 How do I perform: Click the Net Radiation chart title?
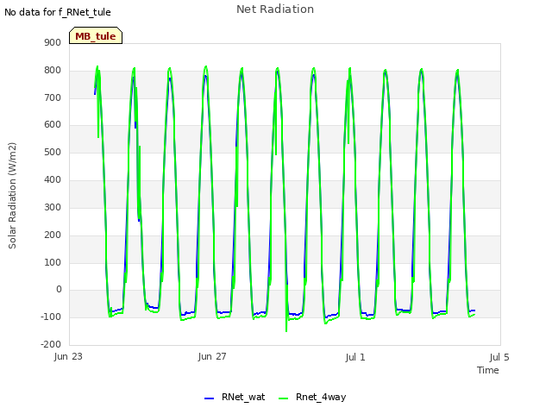[x=275, y=9]
